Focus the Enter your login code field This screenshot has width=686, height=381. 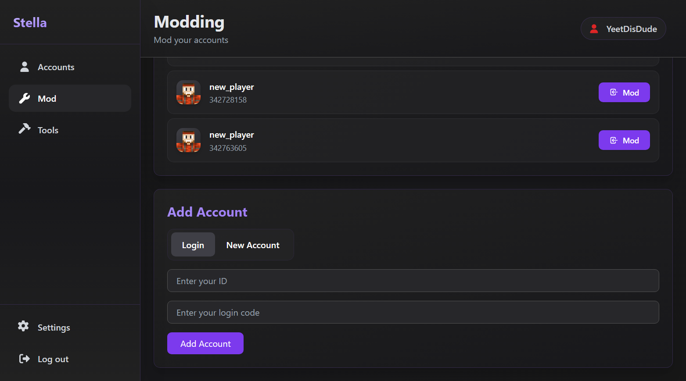point(413,312)
